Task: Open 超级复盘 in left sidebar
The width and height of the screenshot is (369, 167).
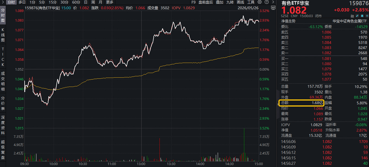Action: tap(3, 150)
